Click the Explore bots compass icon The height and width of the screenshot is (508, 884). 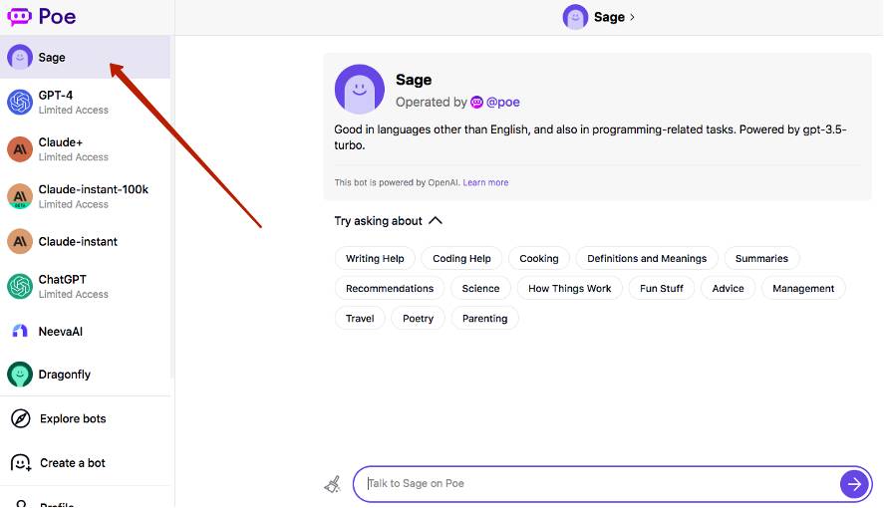pos(21,418)
